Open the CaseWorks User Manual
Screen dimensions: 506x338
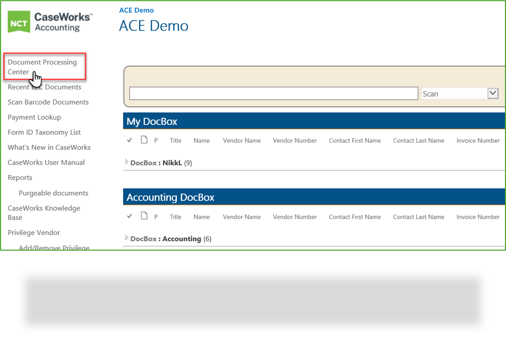(46, 162)
